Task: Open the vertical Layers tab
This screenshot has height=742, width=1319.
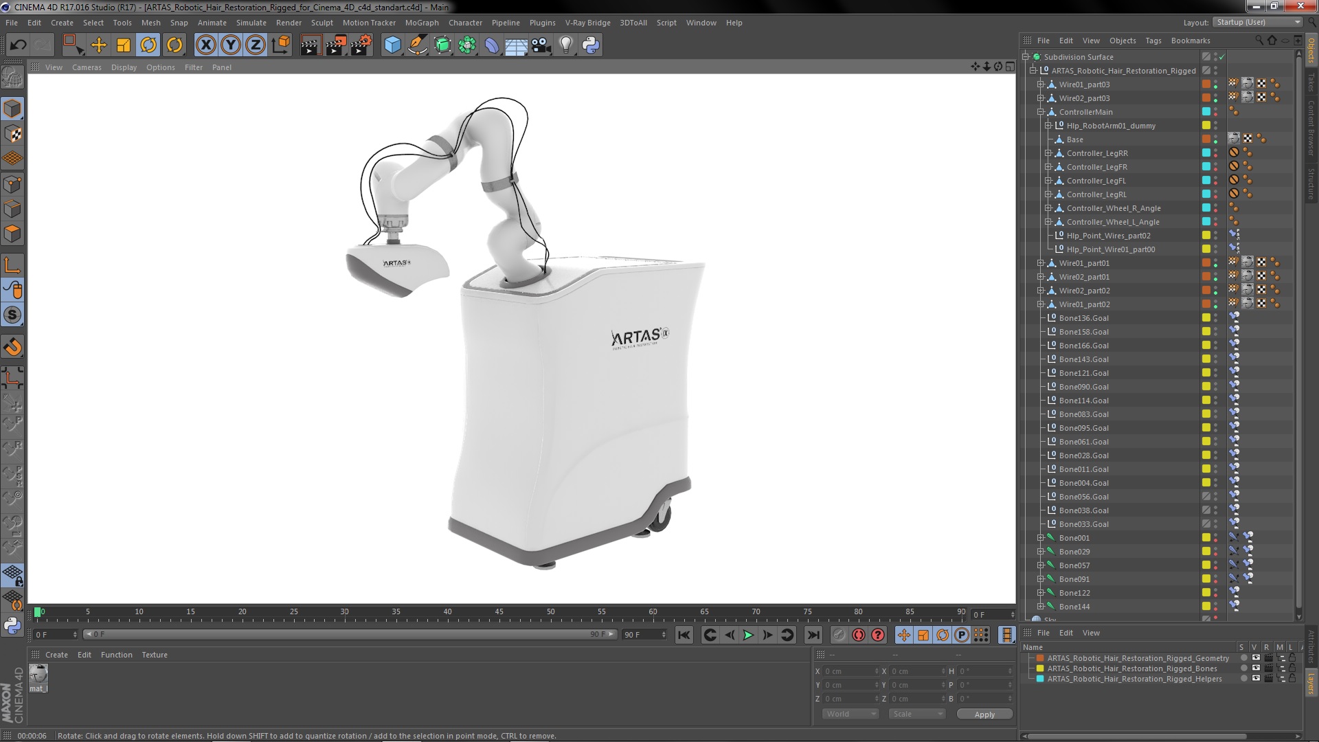Action: click(x=1311, y=684)
